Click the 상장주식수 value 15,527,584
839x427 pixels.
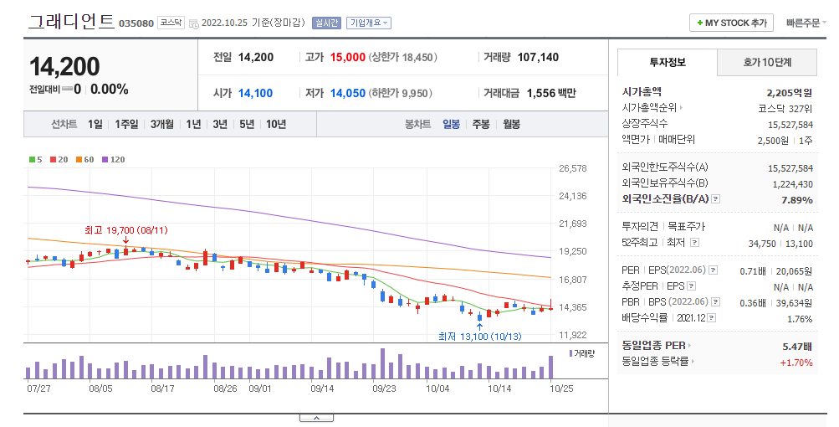coord(790,125)
